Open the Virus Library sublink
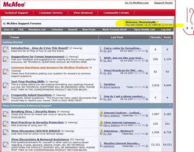Image resolution: width=194 pixels, height=152 pixels. pos(18,117)
